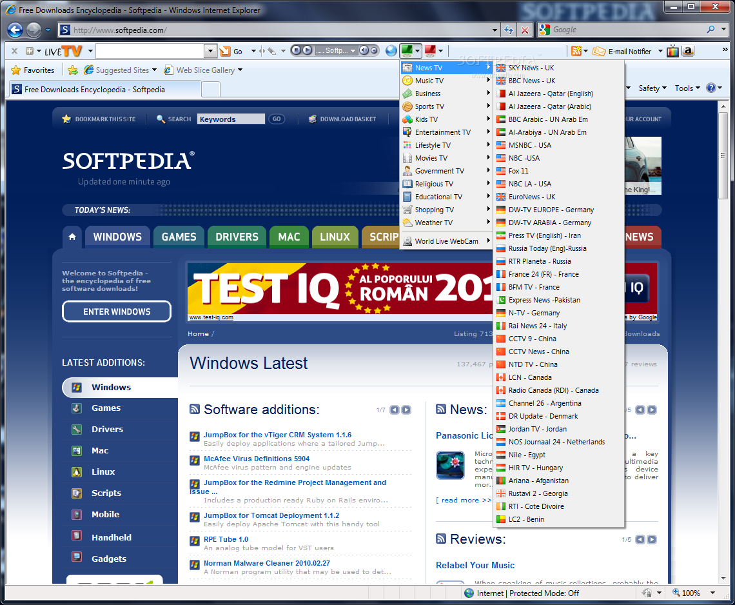This screenshot has height=605, width=735.
Task: Open the Sports TV submenu
Action: point(446,106)
